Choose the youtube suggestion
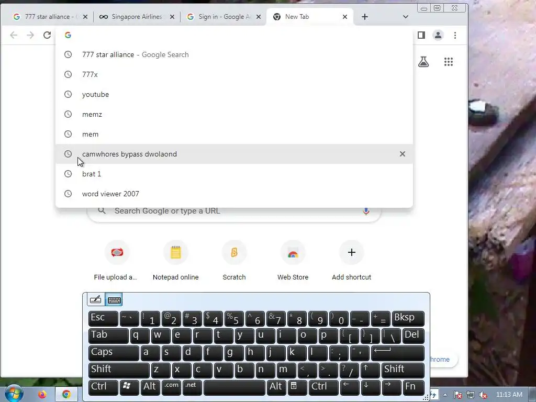The height and width of the screenshot is (402, 536). [234, 94]
